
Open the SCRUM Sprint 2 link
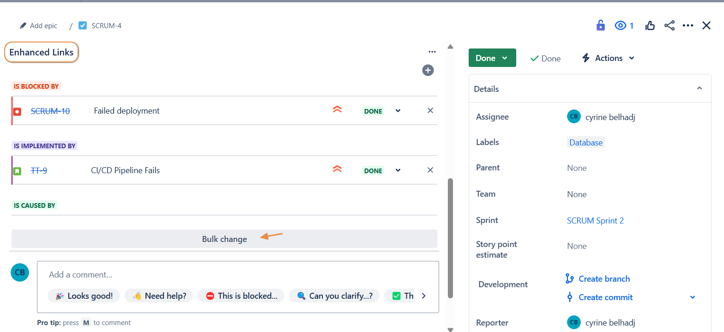[595, 220]
